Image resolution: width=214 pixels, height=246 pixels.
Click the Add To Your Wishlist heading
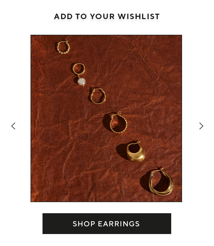click(x=107, y=17)
